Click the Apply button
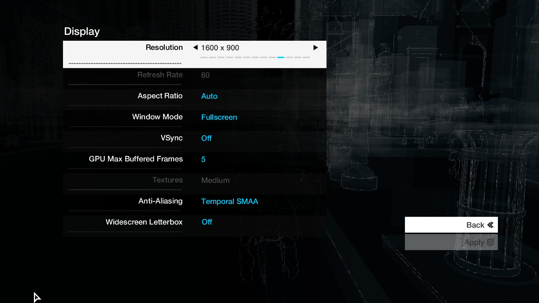 coord(451,242)
